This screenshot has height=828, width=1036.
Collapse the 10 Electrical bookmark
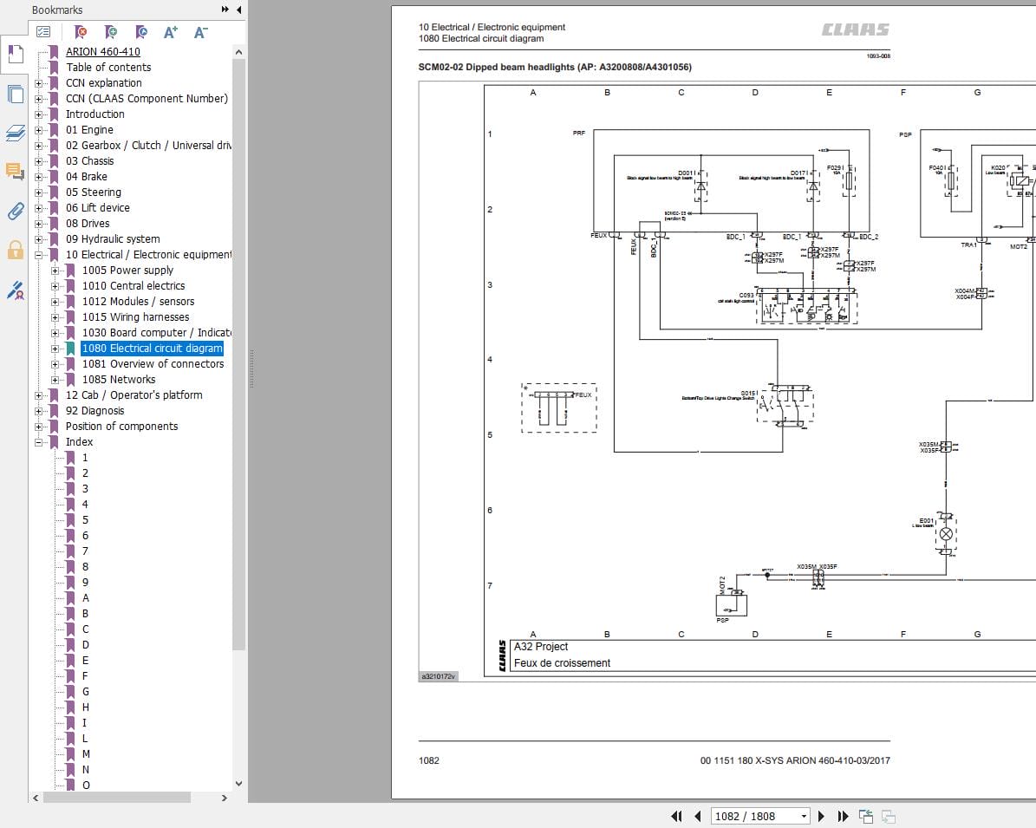(38, 255)
